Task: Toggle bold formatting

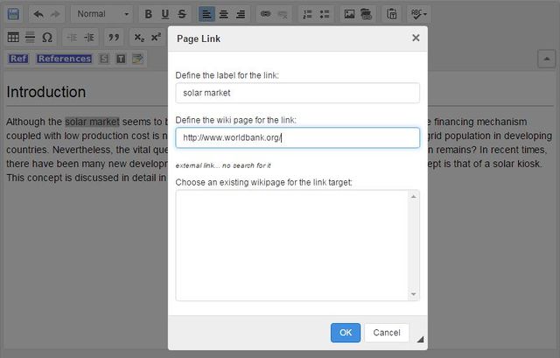Action: [148, 14]
